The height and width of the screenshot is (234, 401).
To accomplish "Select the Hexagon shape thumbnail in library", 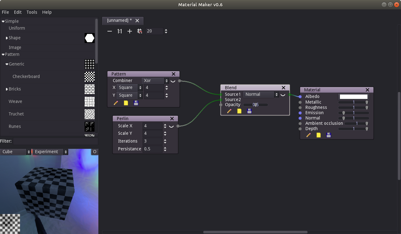I will click(x=90, y=38).
